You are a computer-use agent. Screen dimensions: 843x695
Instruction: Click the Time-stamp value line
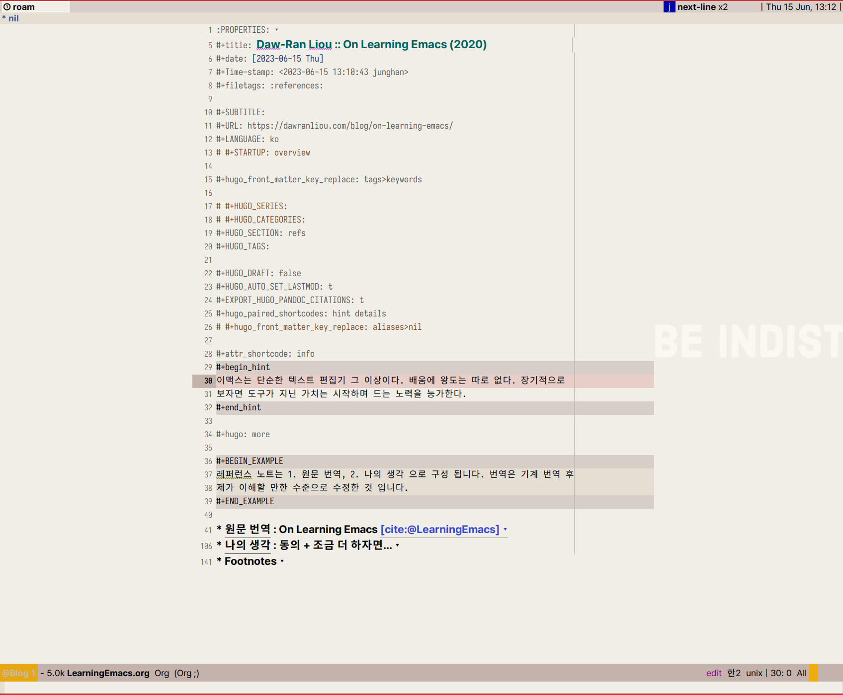312,72
